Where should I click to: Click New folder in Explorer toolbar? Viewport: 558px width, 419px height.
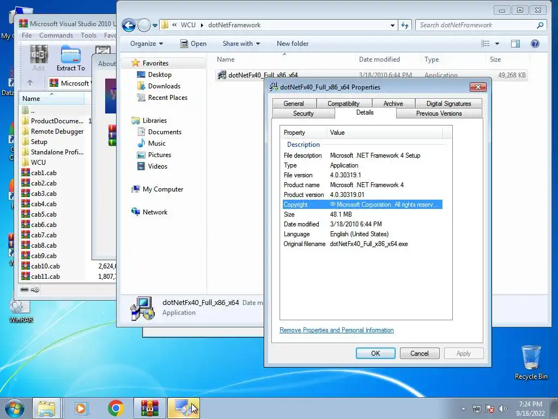pos(293,44)
